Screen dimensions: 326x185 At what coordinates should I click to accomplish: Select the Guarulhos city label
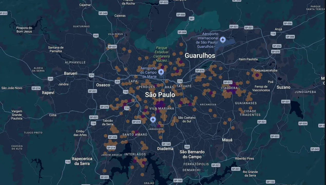pyautogui.click(x=200, y=55)
